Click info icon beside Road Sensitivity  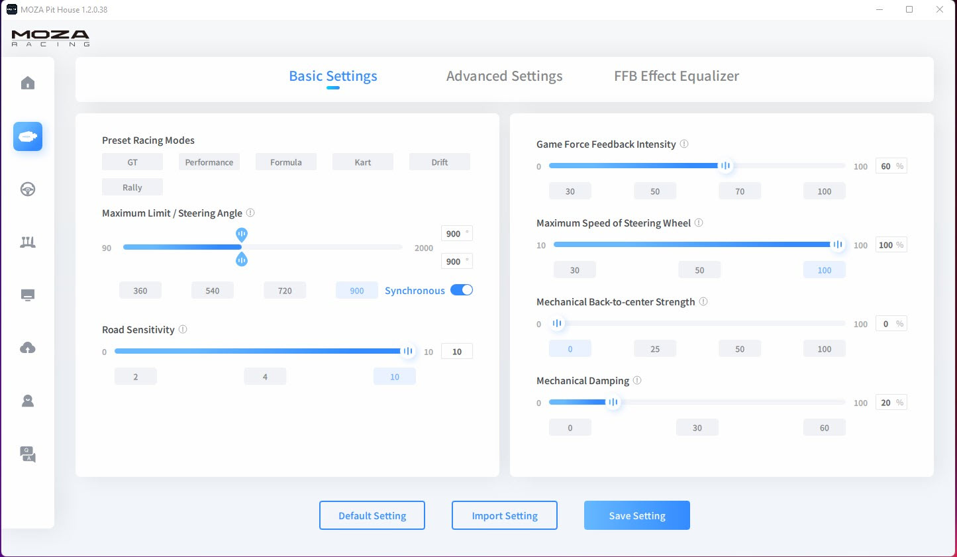click(x=183, y=329)
